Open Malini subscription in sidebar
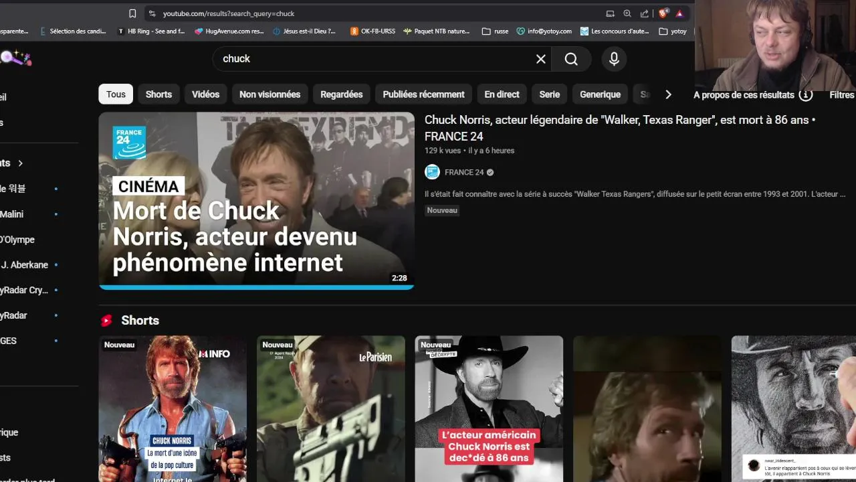This screenshot has width=856, height=482. pos(12,214)
